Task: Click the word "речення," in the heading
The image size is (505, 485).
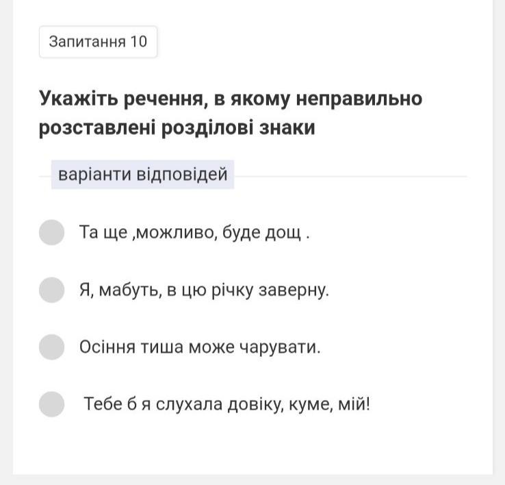Action: tap(166, 99)
